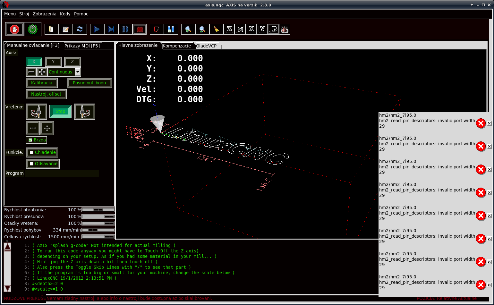Adjust Rychlost presunov slider

coord(98,216)
